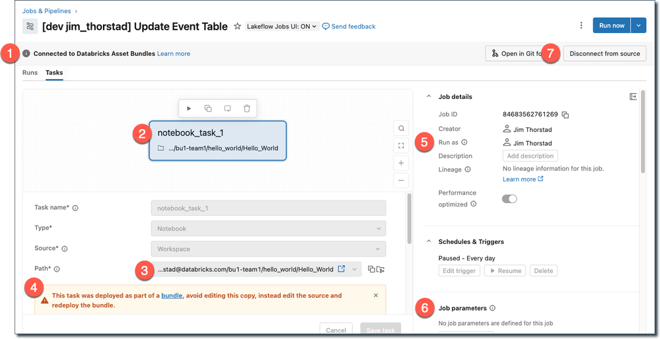Collapse the Schedules & Triggers section

click(x=428, y=241)
